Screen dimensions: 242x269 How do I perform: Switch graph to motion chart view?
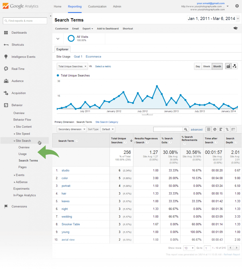coord(234,66)
